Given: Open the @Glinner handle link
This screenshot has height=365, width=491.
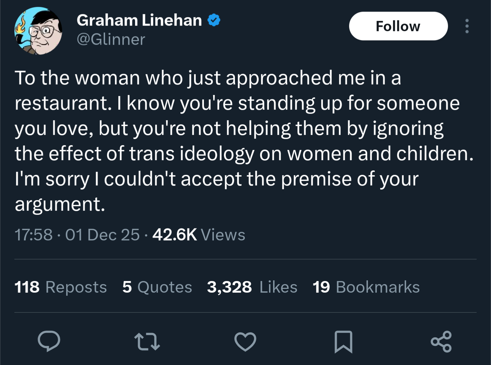Looking at the screenshot, I should [x=111, y=40].
